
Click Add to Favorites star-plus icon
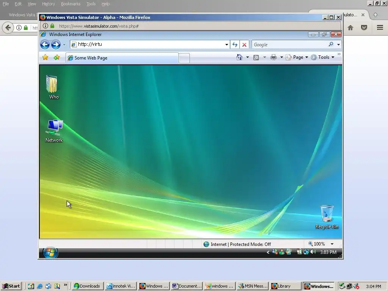57,58
